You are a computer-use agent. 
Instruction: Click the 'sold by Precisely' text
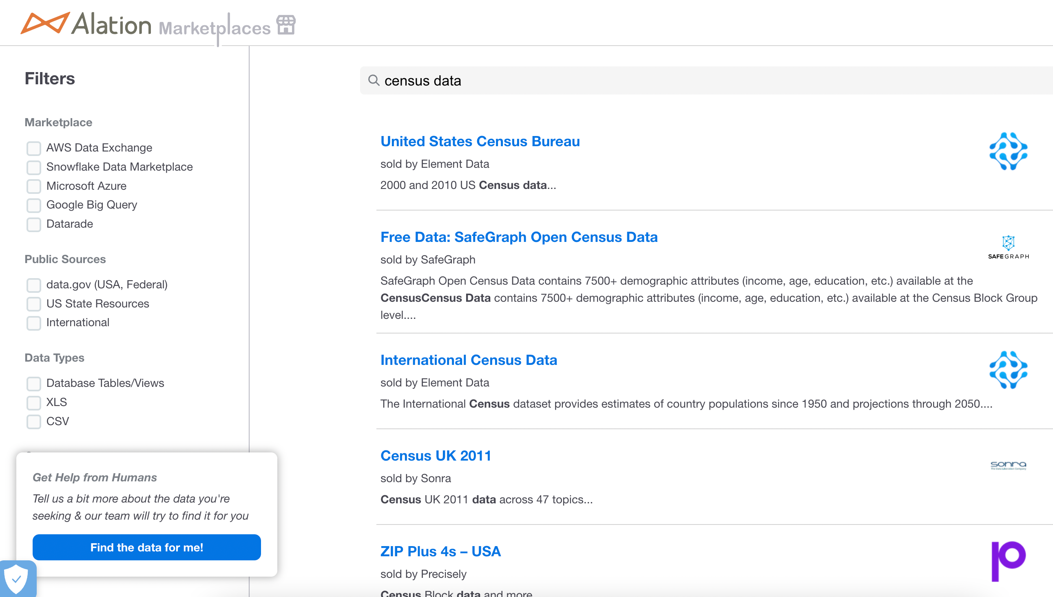423,574
